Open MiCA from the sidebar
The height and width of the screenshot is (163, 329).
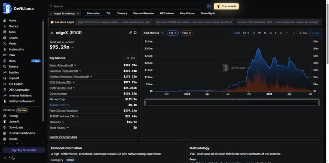pyautogui.click(x=12, y=61)
